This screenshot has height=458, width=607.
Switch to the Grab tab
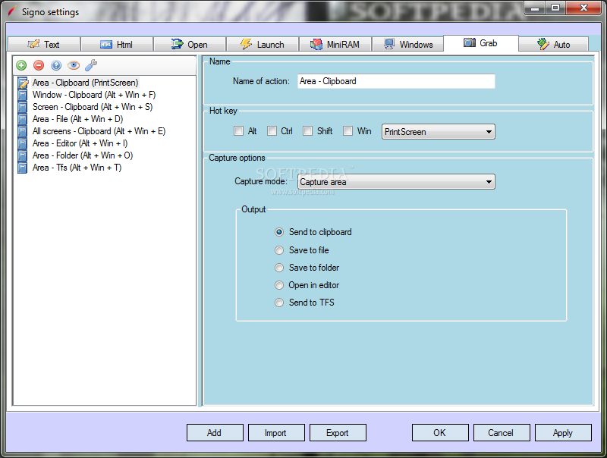481,43
